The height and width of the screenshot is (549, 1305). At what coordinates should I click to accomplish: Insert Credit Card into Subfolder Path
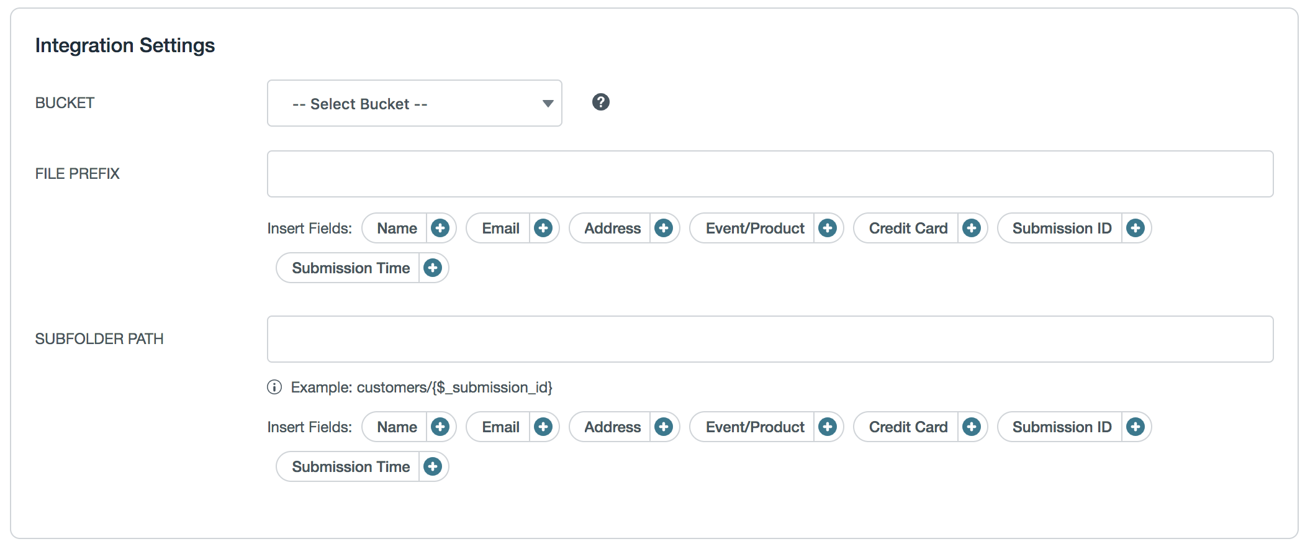click(972, 427)
